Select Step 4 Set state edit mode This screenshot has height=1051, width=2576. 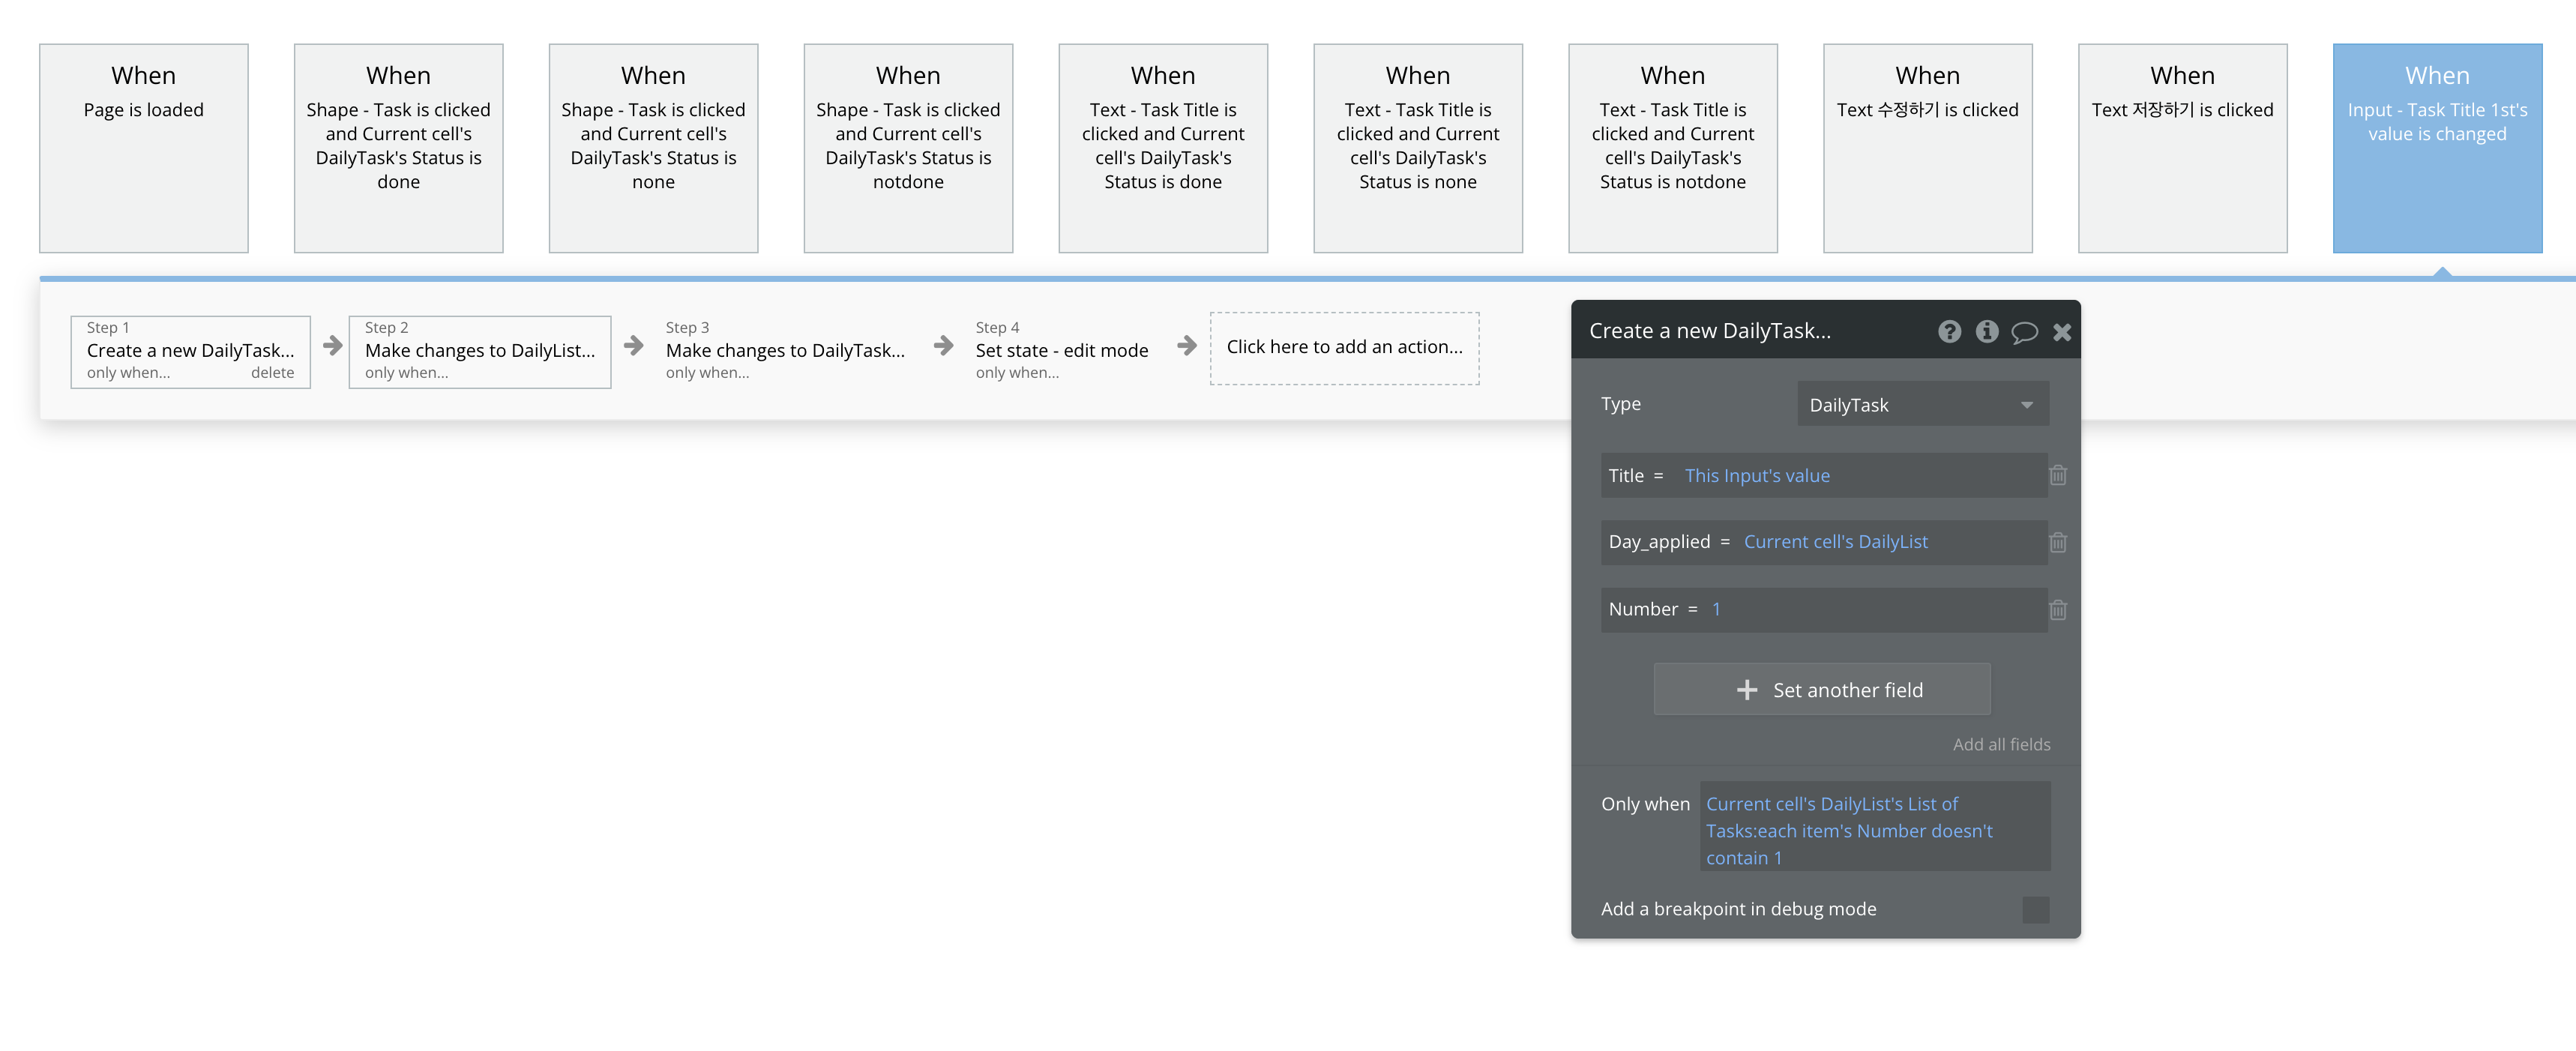point(1061,350)
